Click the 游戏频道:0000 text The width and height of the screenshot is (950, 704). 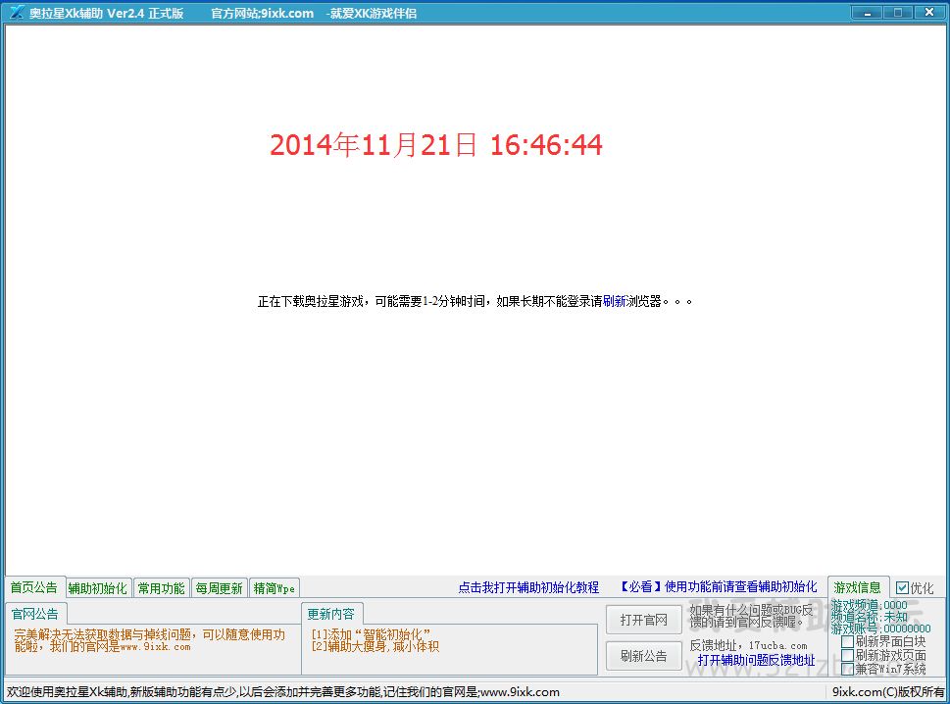coord(869,605)
